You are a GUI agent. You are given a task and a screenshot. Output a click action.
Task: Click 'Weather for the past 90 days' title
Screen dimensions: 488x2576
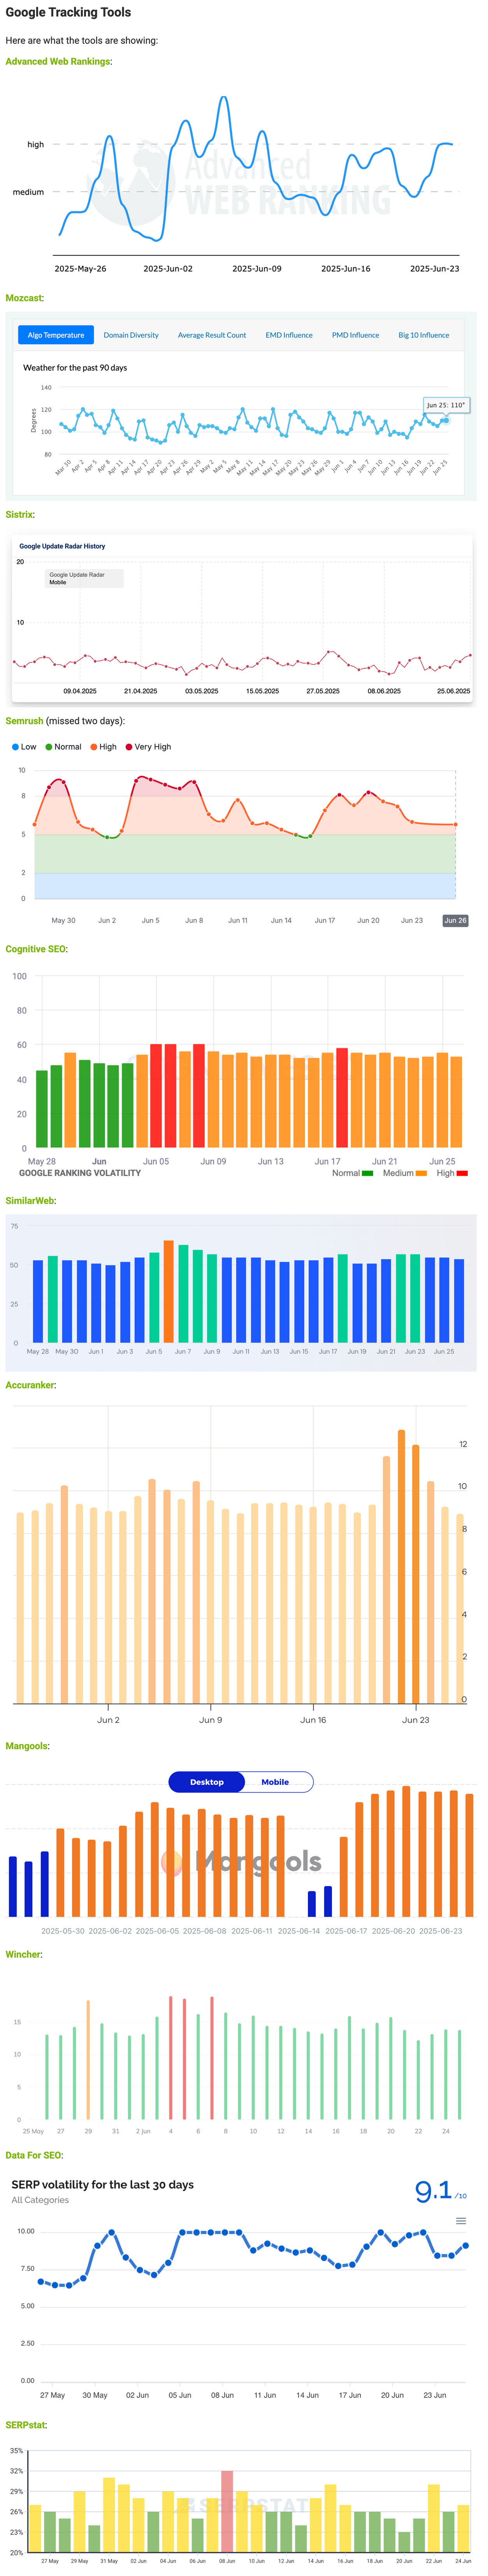75,368
